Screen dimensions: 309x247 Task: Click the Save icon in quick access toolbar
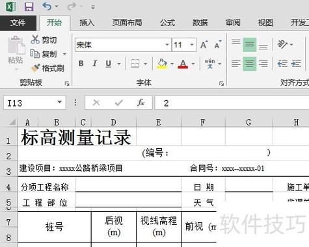[x=29, y=6]
